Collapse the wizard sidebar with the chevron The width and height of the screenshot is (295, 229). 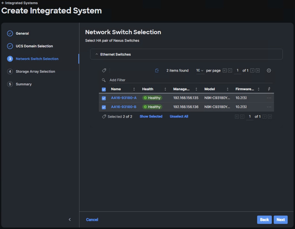[70, 220]
